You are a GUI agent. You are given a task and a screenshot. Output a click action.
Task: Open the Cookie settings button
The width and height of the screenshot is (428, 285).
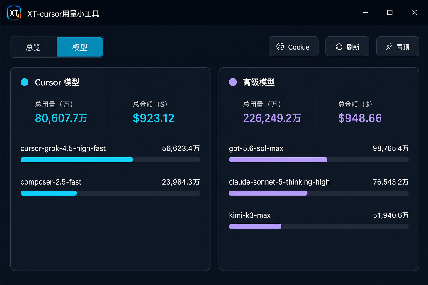coord(293,46)
